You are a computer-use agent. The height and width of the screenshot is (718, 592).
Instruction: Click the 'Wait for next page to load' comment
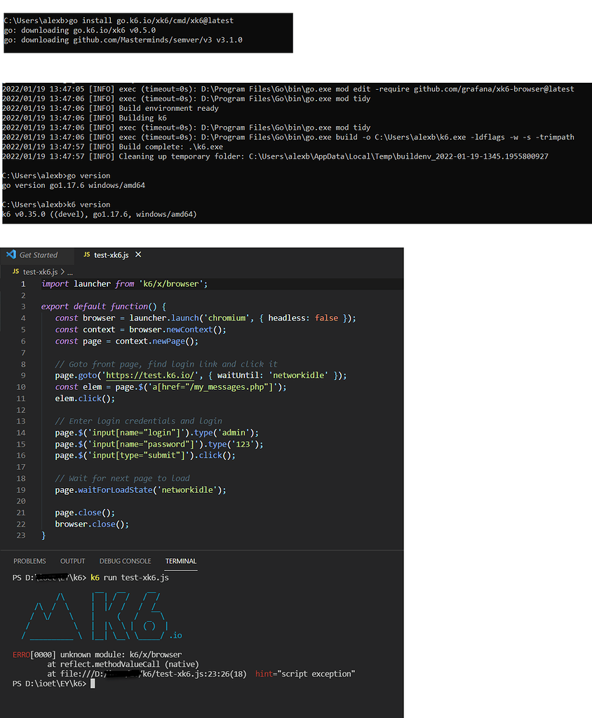(122, 478)
